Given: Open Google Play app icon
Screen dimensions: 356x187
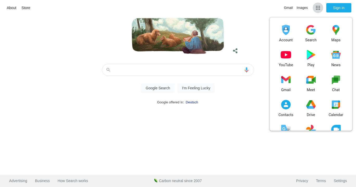Looking at the screenshot, I should point(311,58).
